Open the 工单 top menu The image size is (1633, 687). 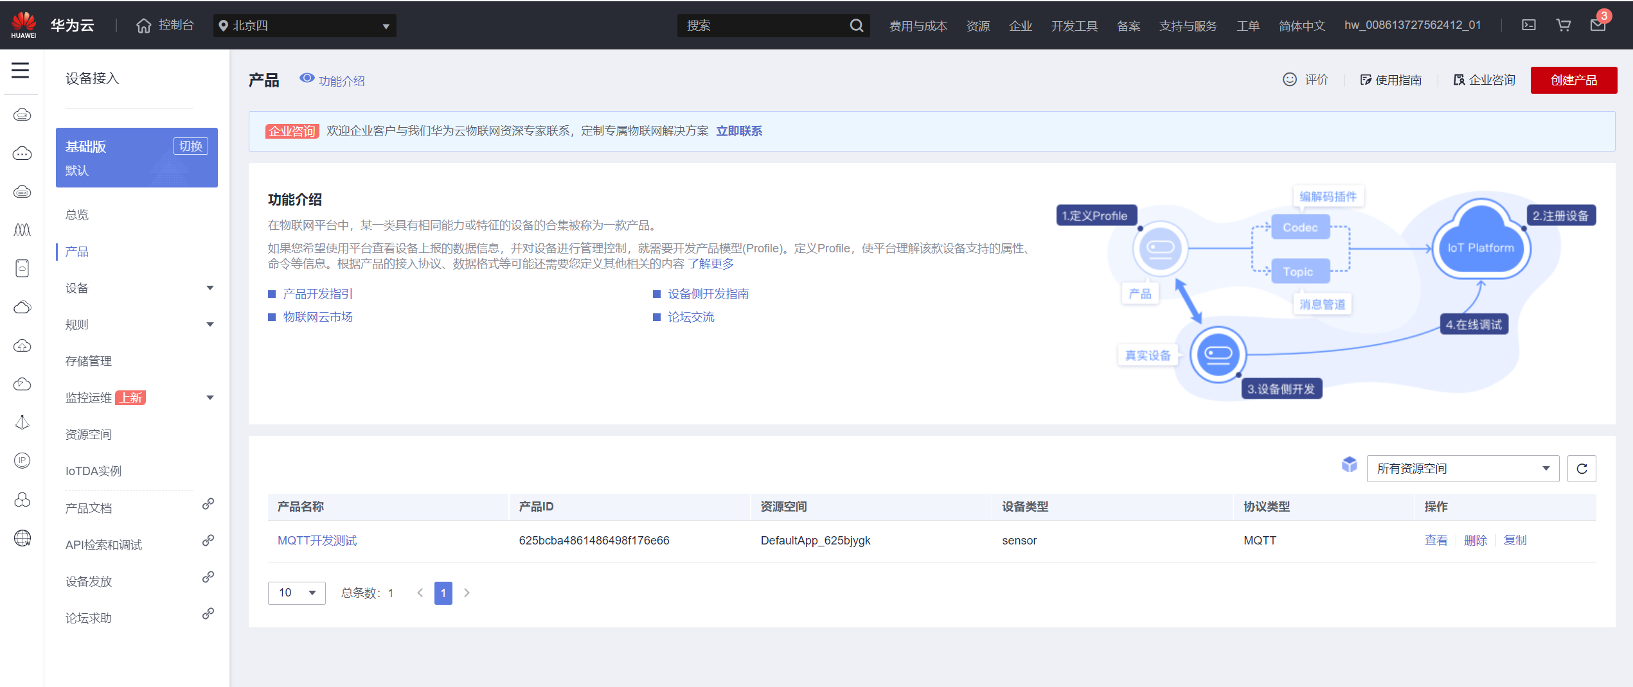pyautogui.click(x=1247, y=26)
